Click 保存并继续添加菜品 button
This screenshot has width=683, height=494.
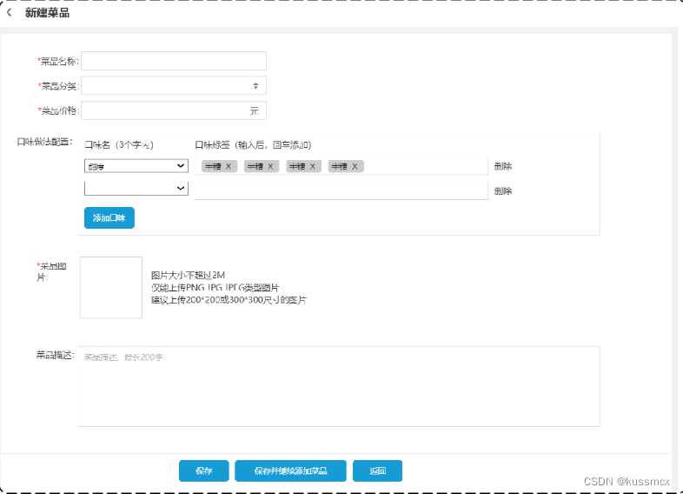tap(290, 471)
